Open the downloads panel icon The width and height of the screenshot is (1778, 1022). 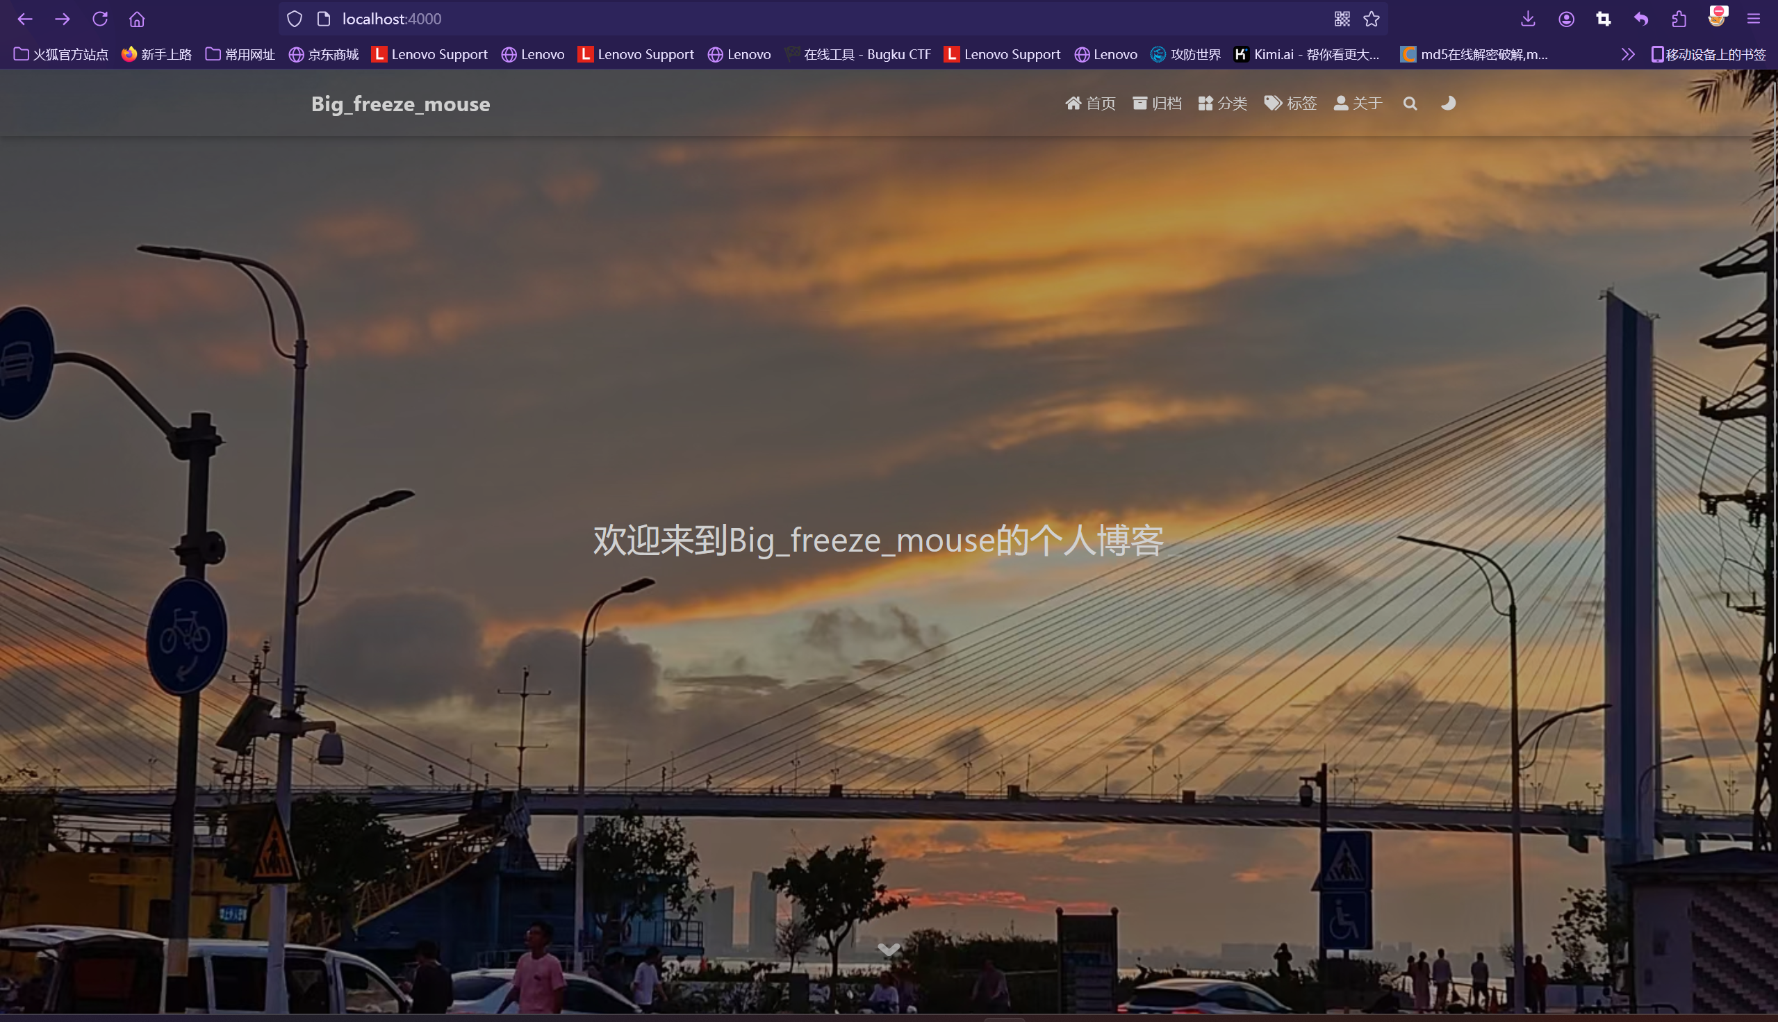(1527, 19)
